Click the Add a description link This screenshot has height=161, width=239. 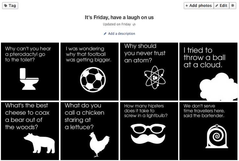(x=121, y=34)
